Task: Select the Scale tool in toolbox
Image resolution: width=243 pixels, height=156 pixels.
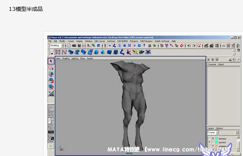Action: coord(51,87)
